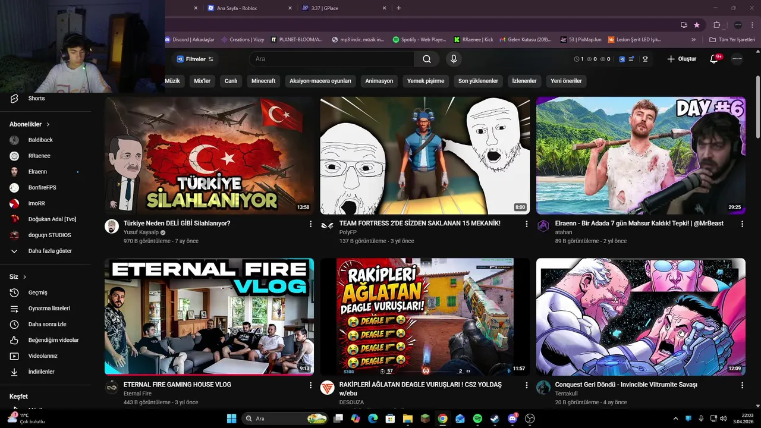Open Steam from the Windows taskbar

click(x=495, y=418)
